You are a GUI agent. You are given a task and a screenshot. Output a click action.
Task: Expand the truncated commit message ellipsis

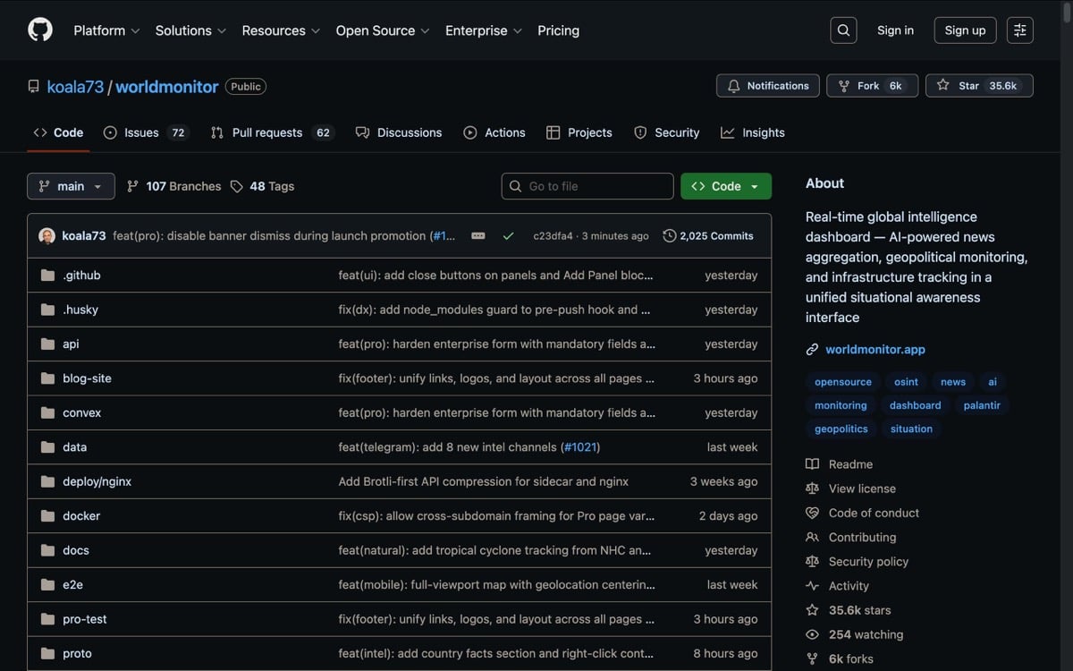point(477,235)
